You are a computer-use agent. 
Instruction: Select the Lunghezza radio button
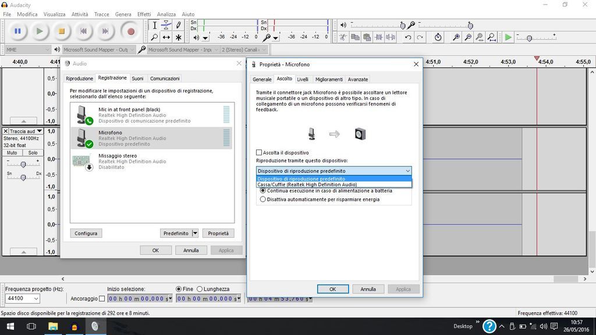pyautogui.click(x=200, y=289)
